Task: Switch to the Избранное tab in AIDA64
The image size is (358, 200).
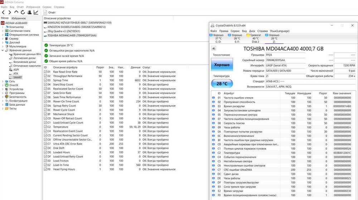Action: (19, 18)
